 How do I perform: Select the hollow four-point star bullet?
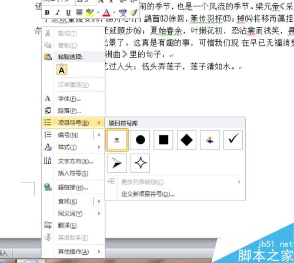(x=140, y=163)
